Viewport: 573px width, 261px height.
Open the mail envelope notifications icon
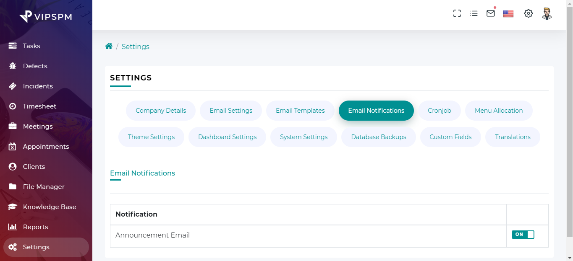[490, 13]
